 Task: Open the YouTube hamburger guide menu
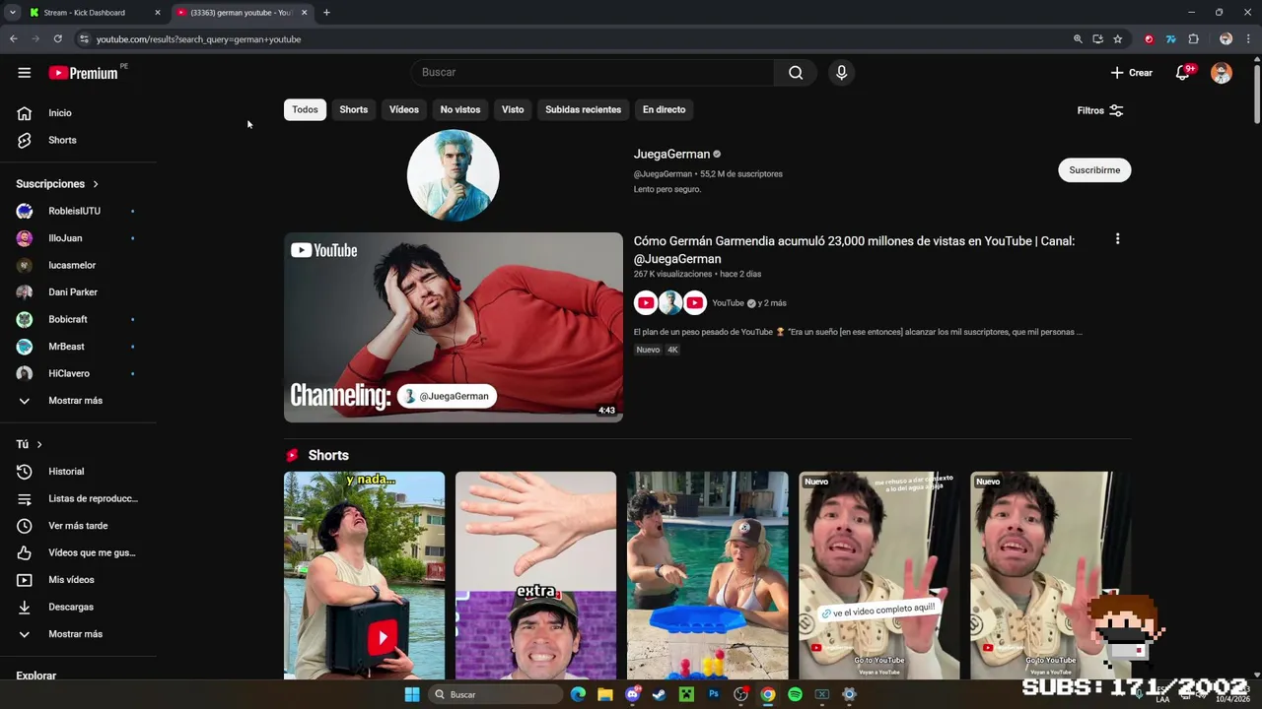[25, 73]
